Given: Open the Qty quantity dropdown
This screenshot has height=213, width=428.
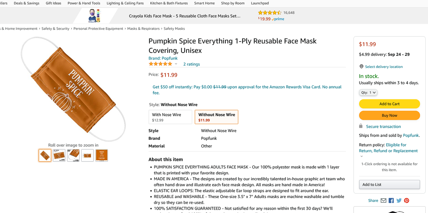Looking at the screenshot, I should [368, 93].
